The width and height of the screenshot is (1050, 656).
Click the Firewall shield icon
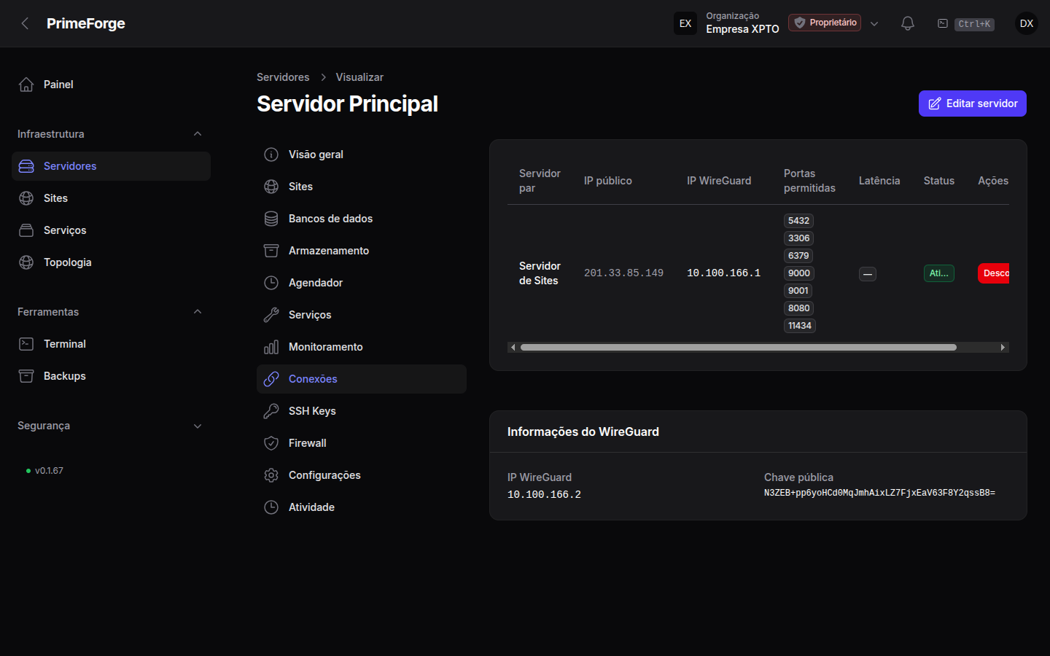pyautogui.click(x=271, y=443)
